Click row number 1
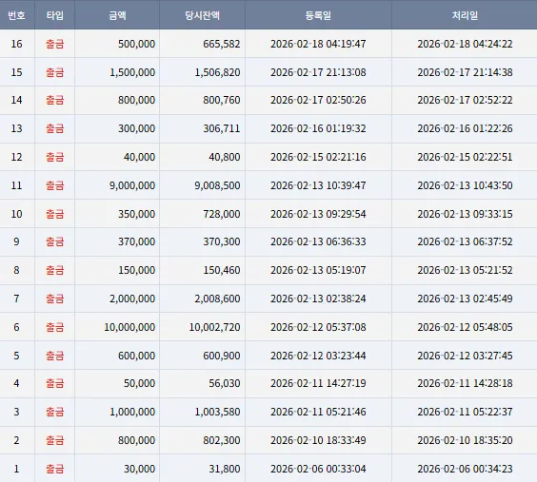This screenshot has height=482, width=537. 16,469
